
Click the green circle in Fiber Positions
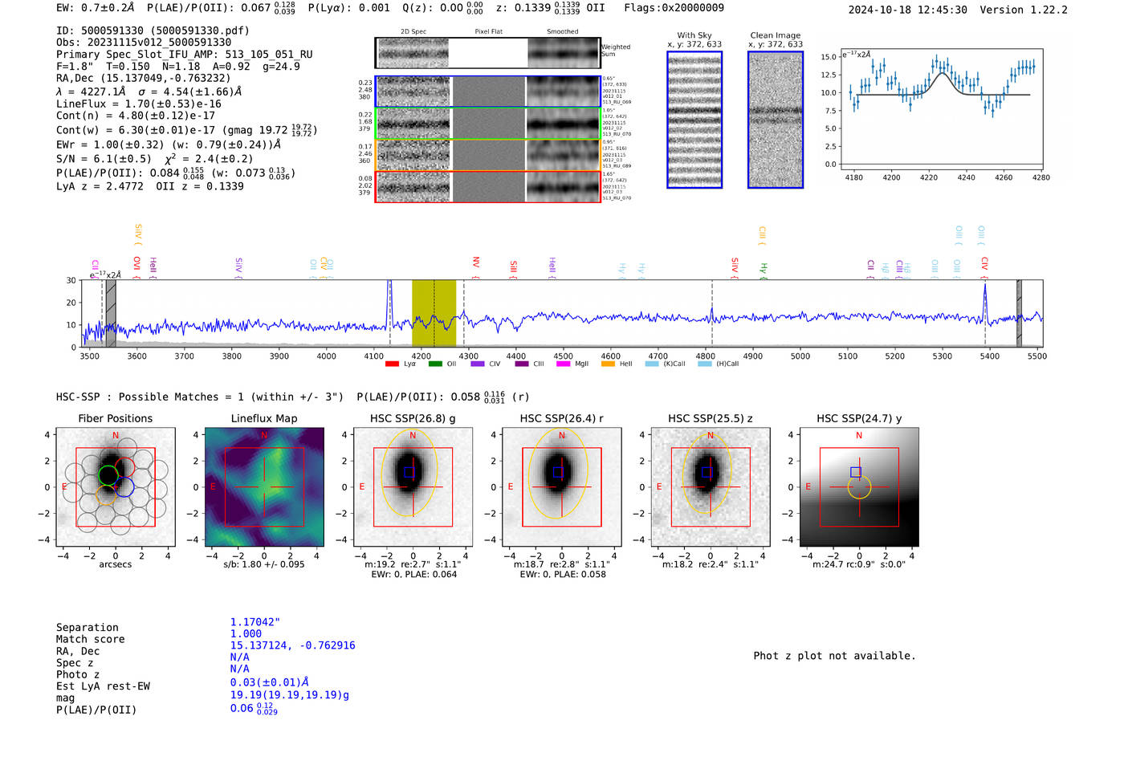(x=108, y=474)
